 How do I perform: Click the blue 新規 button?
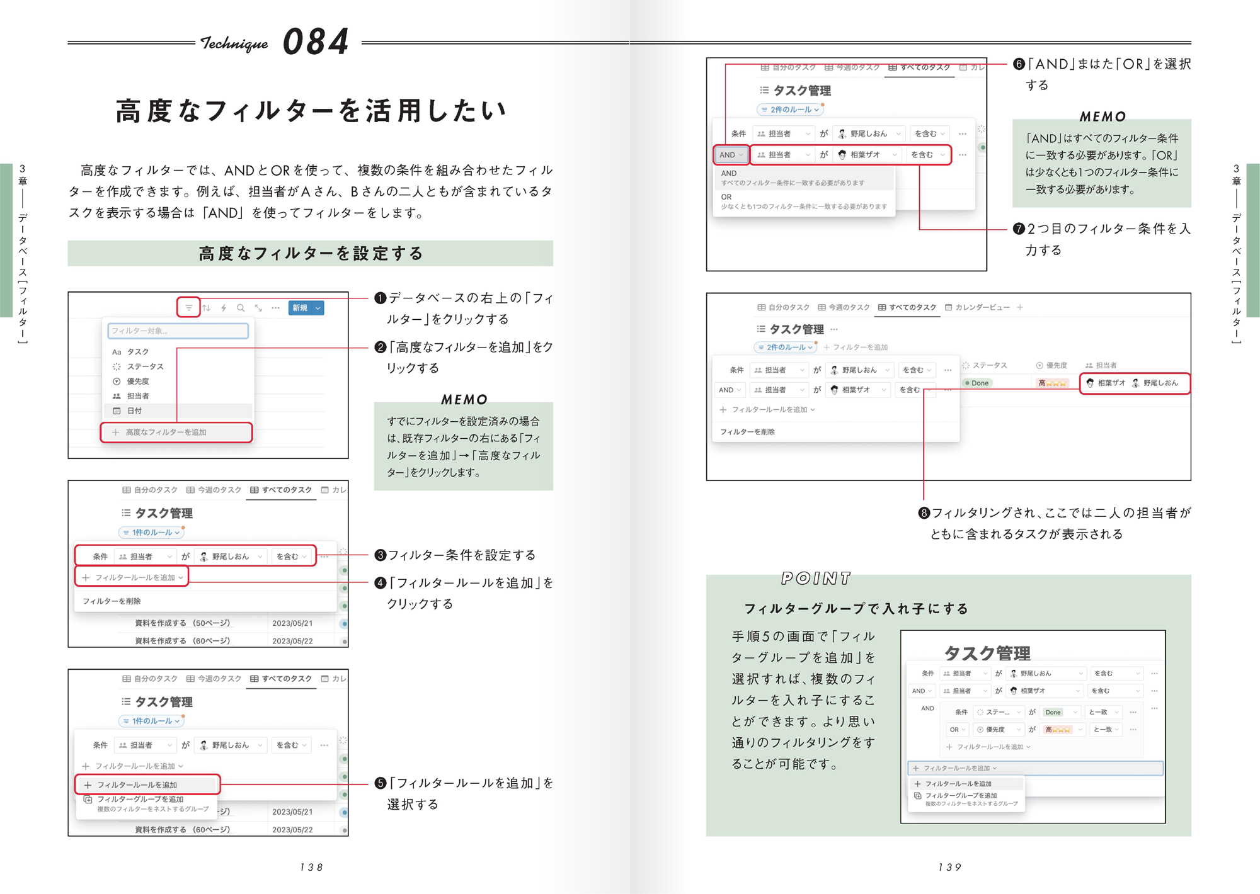pos(301,308)
